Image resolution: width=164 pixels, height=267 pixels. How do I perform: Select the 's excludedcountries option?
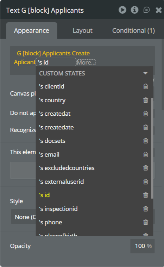tap(67, 168)
